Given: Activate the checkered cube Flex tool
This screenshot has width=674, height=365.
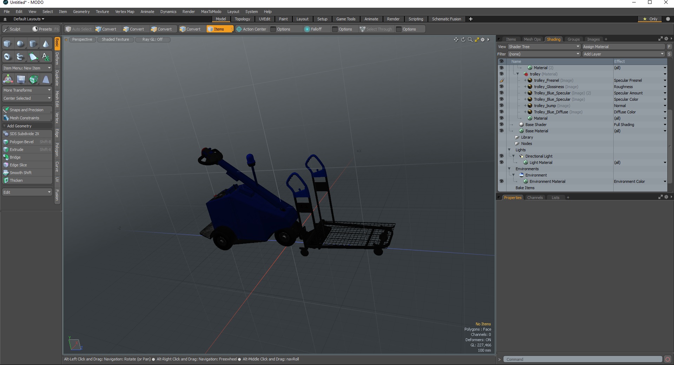Looking at the screenshot, I should 33,79.
